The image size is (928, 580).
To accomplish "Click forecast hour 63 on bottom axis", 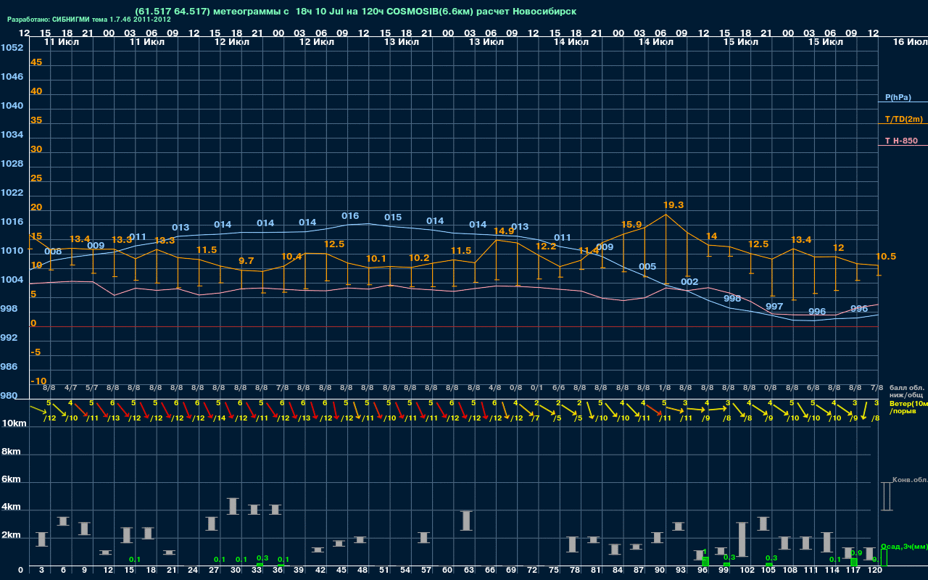I will (469, 571).
